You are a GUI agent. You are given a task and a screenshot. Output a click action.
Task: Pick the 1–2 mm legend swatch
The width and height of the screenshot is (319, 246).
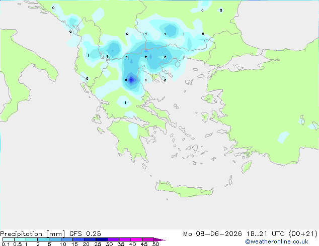(x=32, y=239)
